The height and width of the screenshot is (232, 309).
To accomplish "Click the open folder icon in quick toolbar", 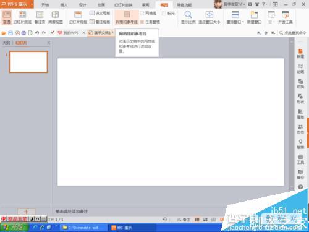I will tap(4, 33).
